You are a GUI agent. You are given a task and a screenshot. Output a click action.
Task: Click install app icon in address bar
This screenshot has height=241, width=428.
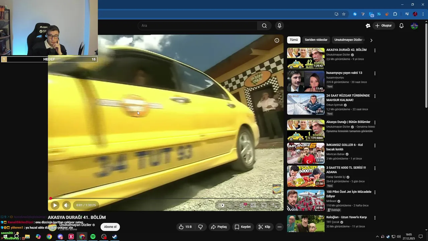tap(336, 14)
